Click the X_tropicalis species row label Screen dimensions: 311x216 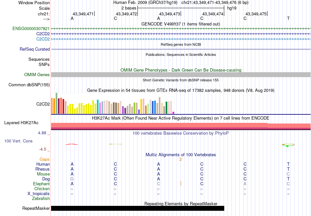pos(39,194)
